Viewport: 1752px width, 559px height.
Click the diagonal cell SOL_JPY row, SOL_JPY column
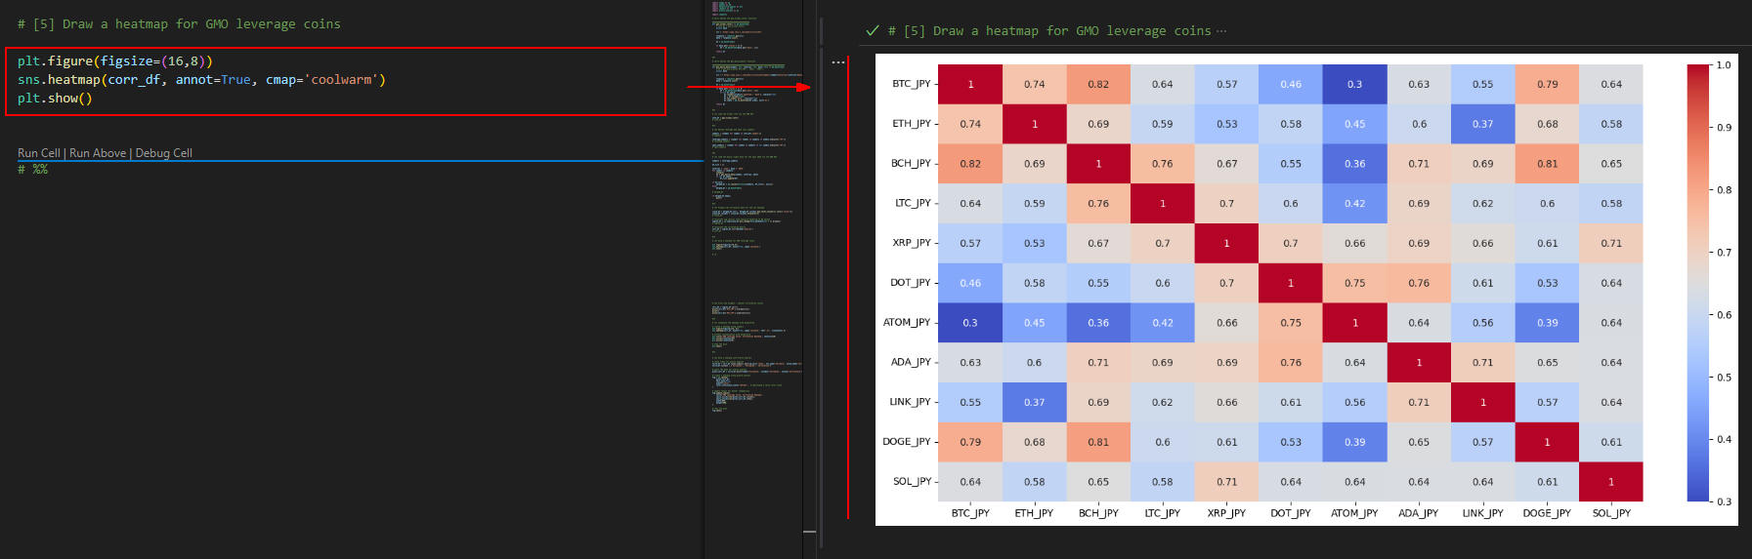point(1611,482)
